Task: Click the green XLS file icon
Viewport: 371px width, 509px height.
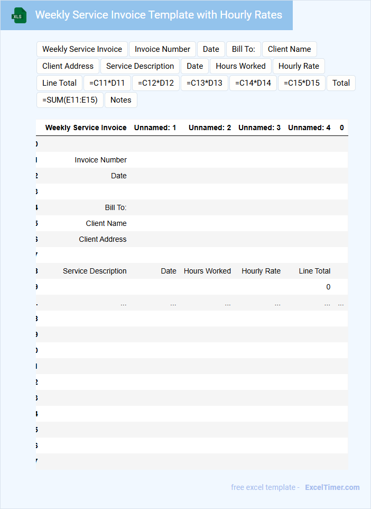Action: click(x=19, y=15)
